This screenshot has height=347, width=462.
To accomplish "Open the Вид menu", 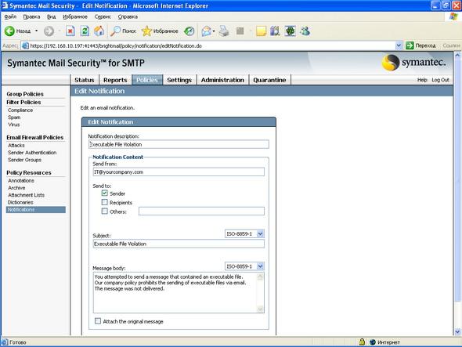I will coord(51,16).
